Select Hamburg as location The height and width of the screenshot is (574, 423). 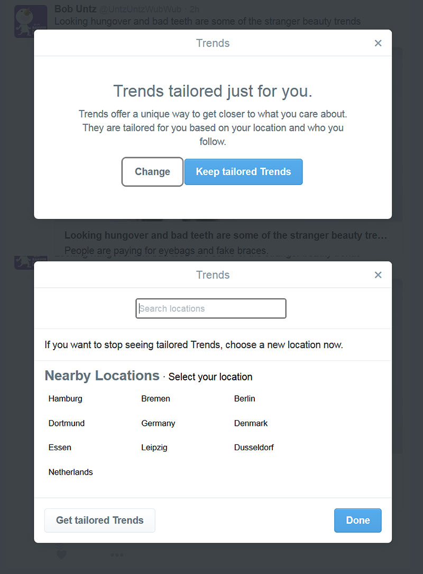[65, 399]
